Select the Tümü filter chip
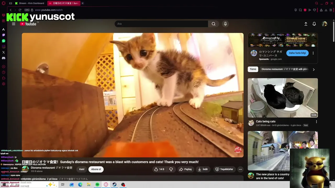This screenshot has height=188, width=335. tap(253, 69)
